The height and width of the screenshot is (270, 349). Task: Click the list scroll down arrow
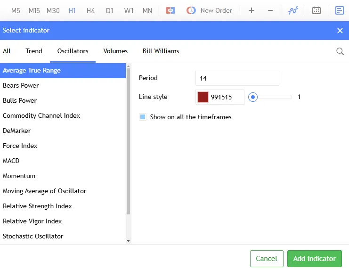click(x=128, y=241)
